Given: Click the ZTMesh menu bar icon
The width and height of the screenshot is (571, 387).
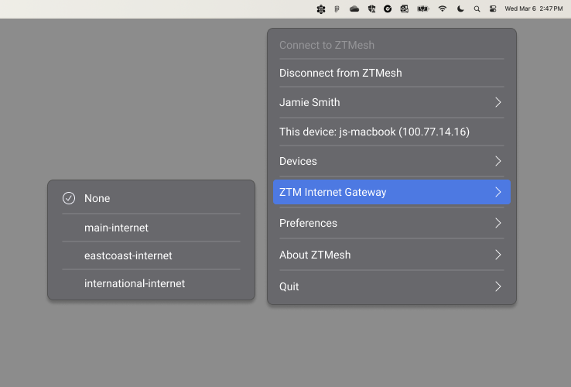Looking at the screenshot, I should [321, 9].
